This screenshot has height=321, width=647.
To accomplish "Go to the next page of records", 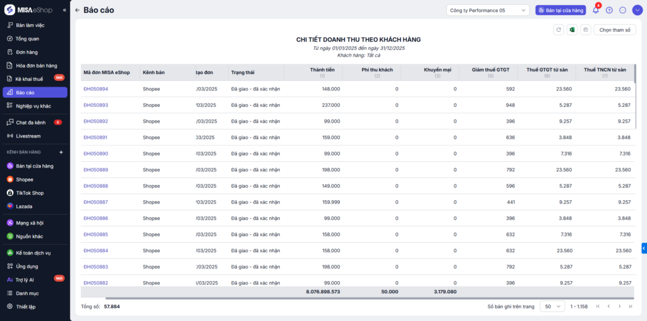I will 619,306.
